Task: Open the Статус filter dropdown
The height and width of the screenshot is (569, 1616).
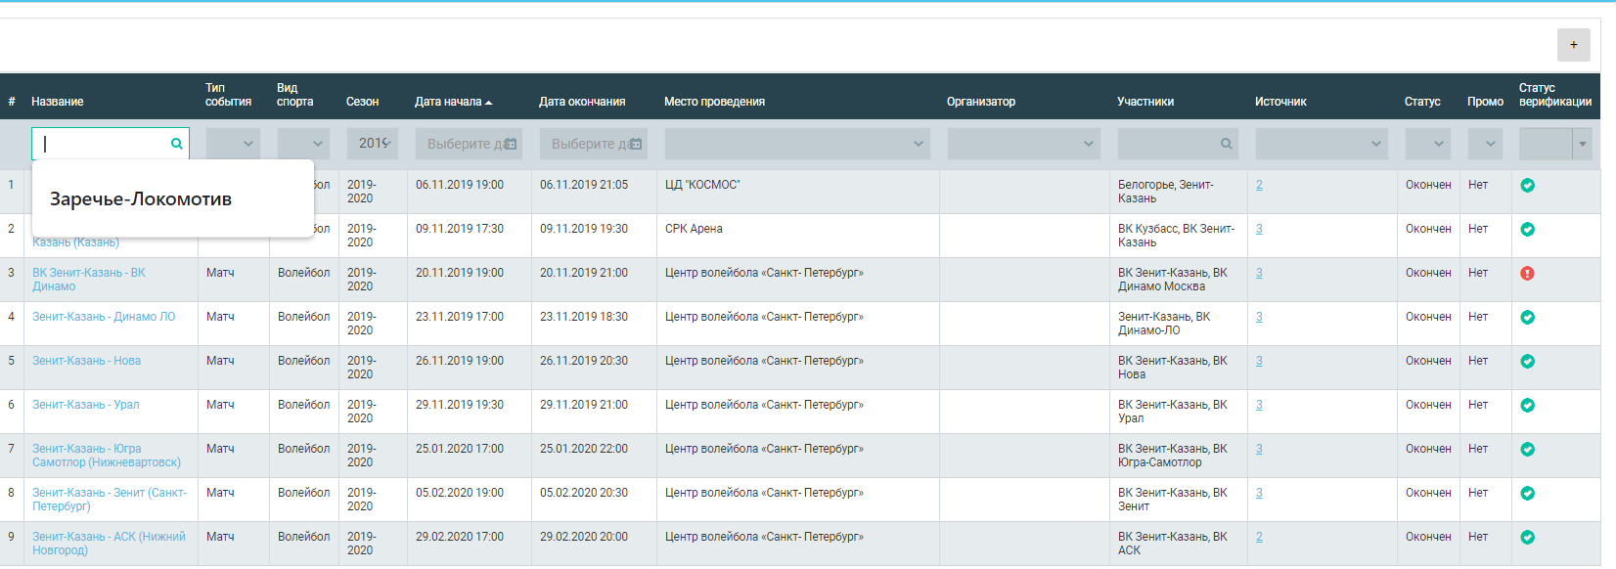Action: tap(1427, 144)
